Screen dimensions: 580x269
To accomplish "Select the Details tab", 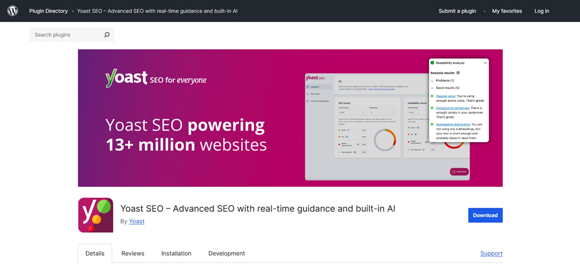I will click(x=95, y=253).
